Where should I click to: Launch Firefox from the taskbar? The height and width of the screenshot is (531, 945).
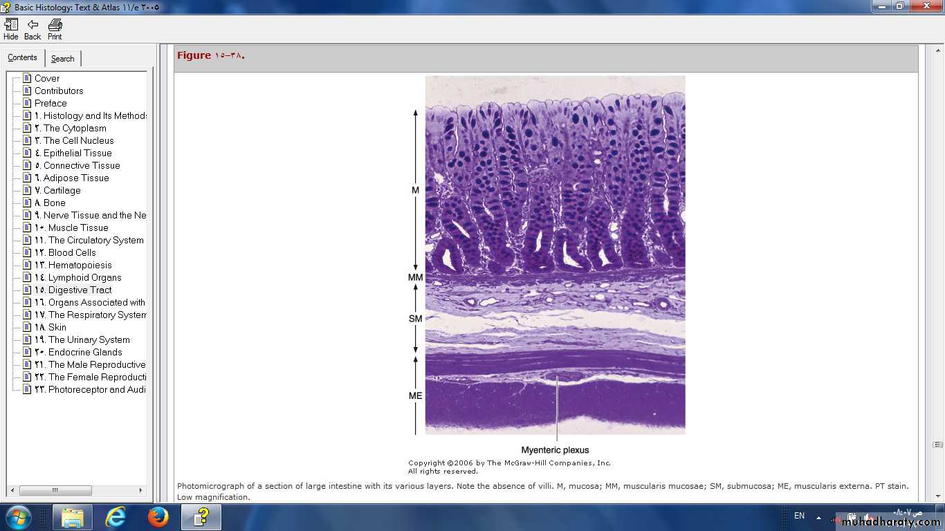tap(158, 517)
